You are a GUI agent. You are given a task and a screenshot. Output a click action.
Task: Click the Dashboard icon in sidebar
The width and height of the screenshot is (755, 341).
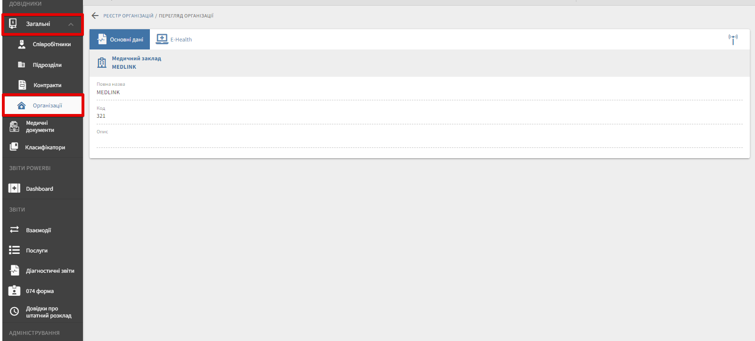pyautogui.click(x=15, y=188)
